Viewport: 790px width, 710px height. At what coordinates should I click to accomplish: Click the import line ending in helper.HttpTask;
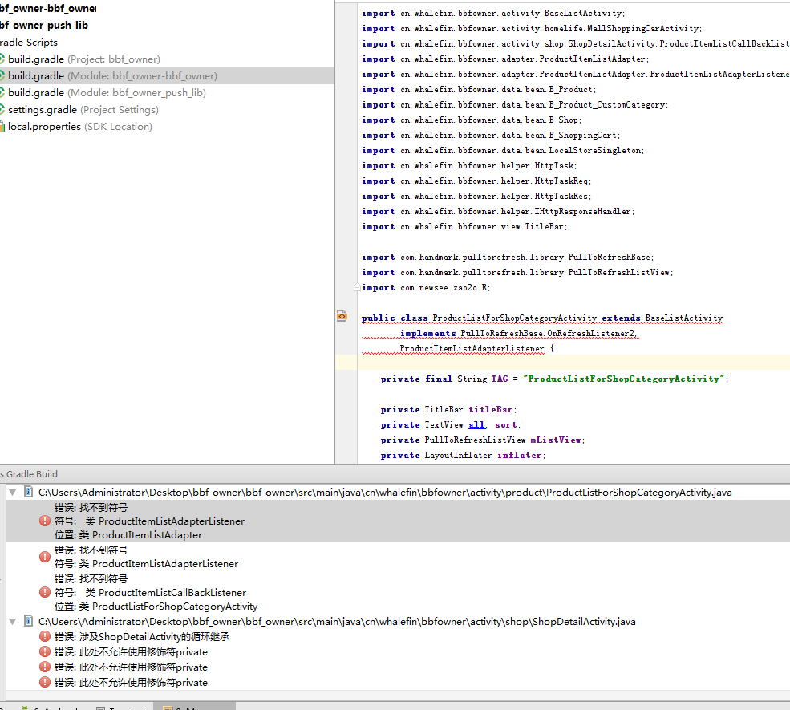pos(469,166)
